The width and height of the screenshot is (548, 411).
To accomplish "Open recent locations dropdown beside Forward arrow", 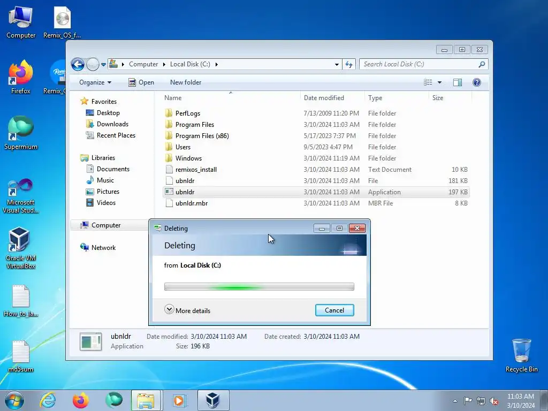I will point(103,65).
